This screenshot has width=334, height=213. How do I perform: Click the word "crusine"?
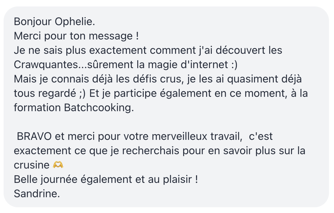[x=32, y=165]
